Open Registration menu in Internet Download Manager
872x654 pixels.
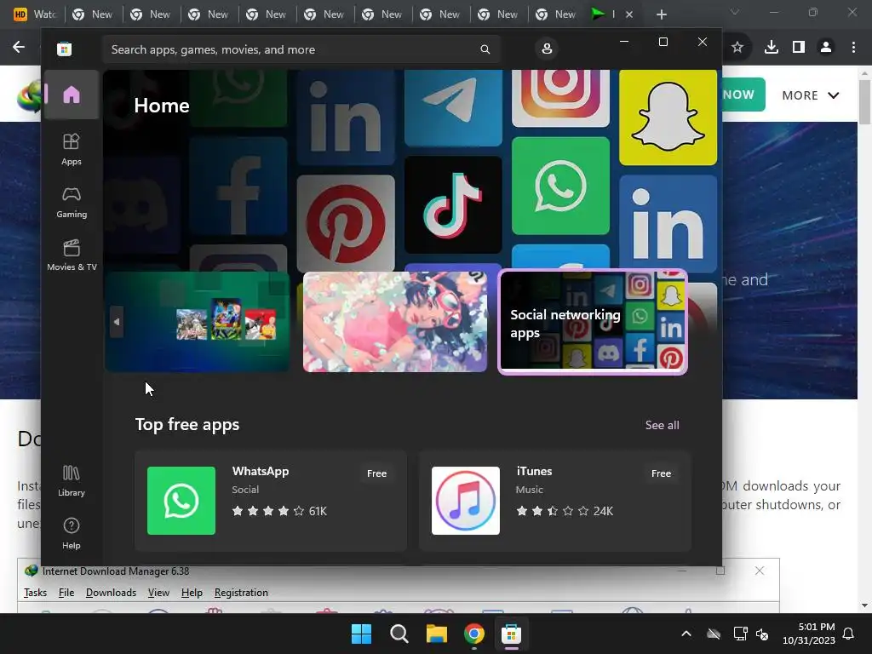pyautogui.click(x=241, y=593)
